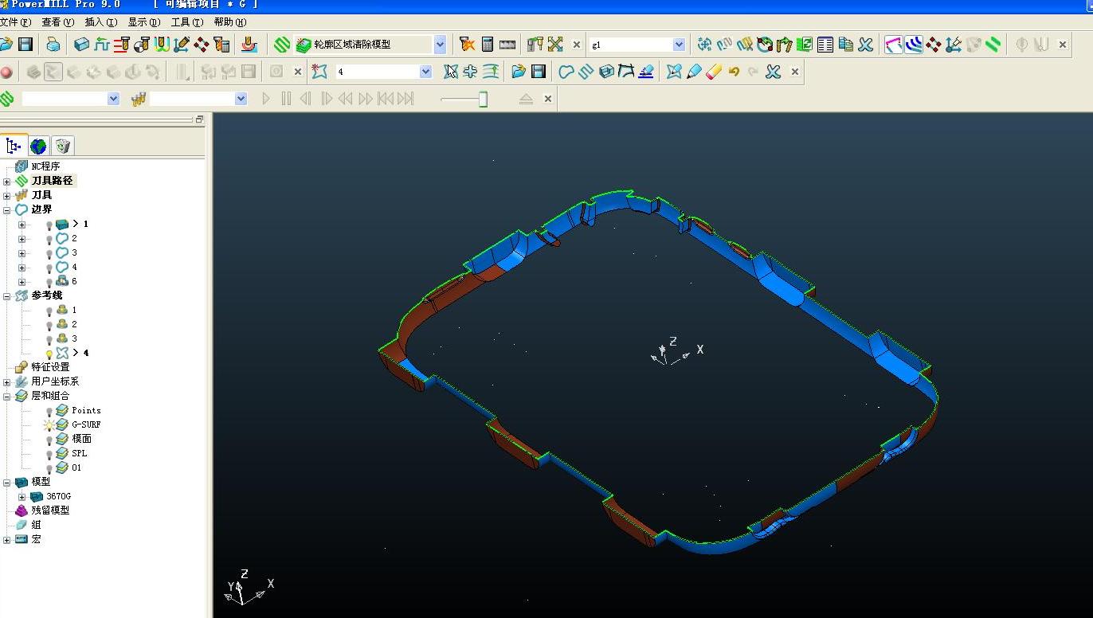Open the g1 toolpath dropdown
Screen dimensions: 1093x618
tap(679, 45)
